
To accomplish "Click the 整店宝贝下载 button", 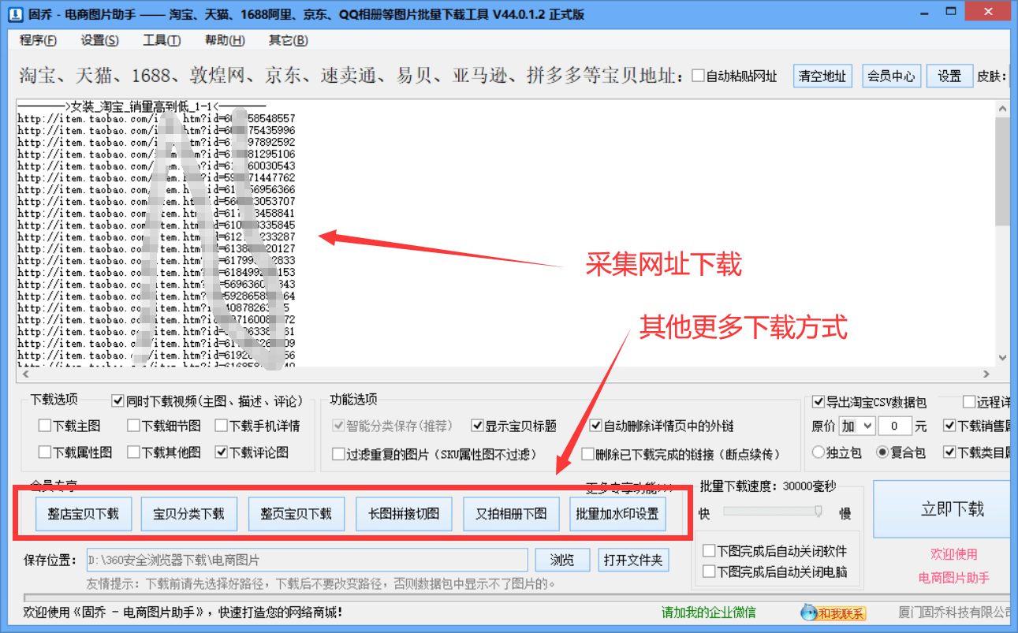I will [x=83, y=513].
